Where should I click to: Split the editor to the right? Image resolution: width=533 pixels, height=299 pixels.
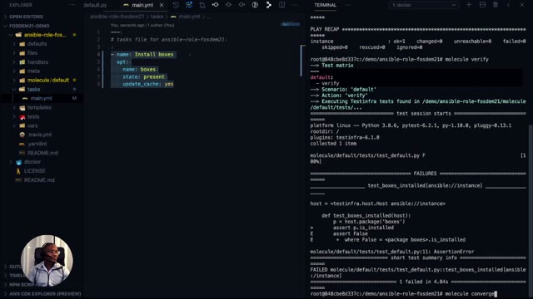(281, 5)
